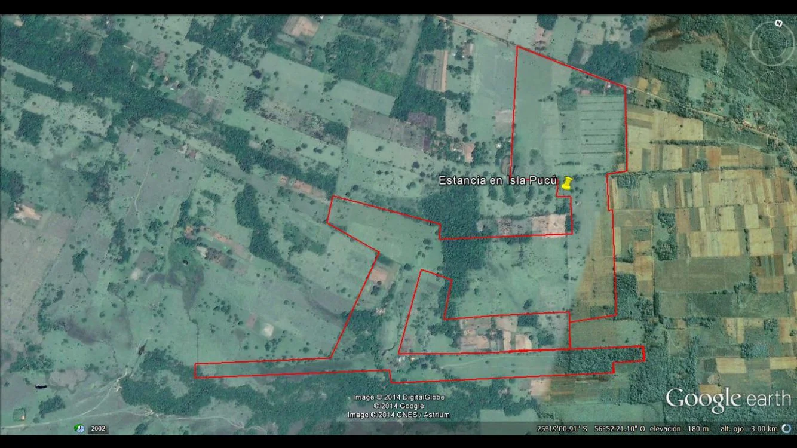Click the © 2014 Google copyright text
Image resolution: width=797 pixels, height=448 pixels.
pyautogui.click(x=398, y=406)
